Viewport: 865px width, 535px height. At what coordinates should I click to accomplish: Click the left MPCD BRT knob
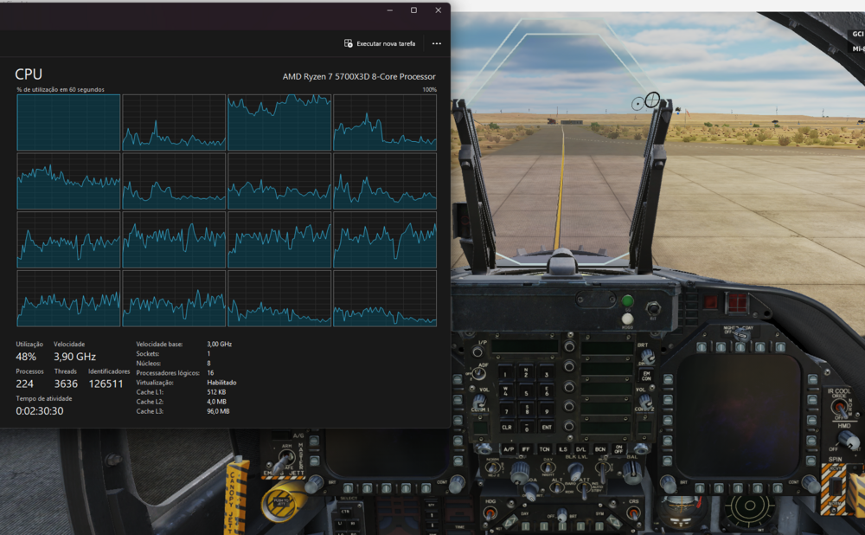tap(313, 484)
